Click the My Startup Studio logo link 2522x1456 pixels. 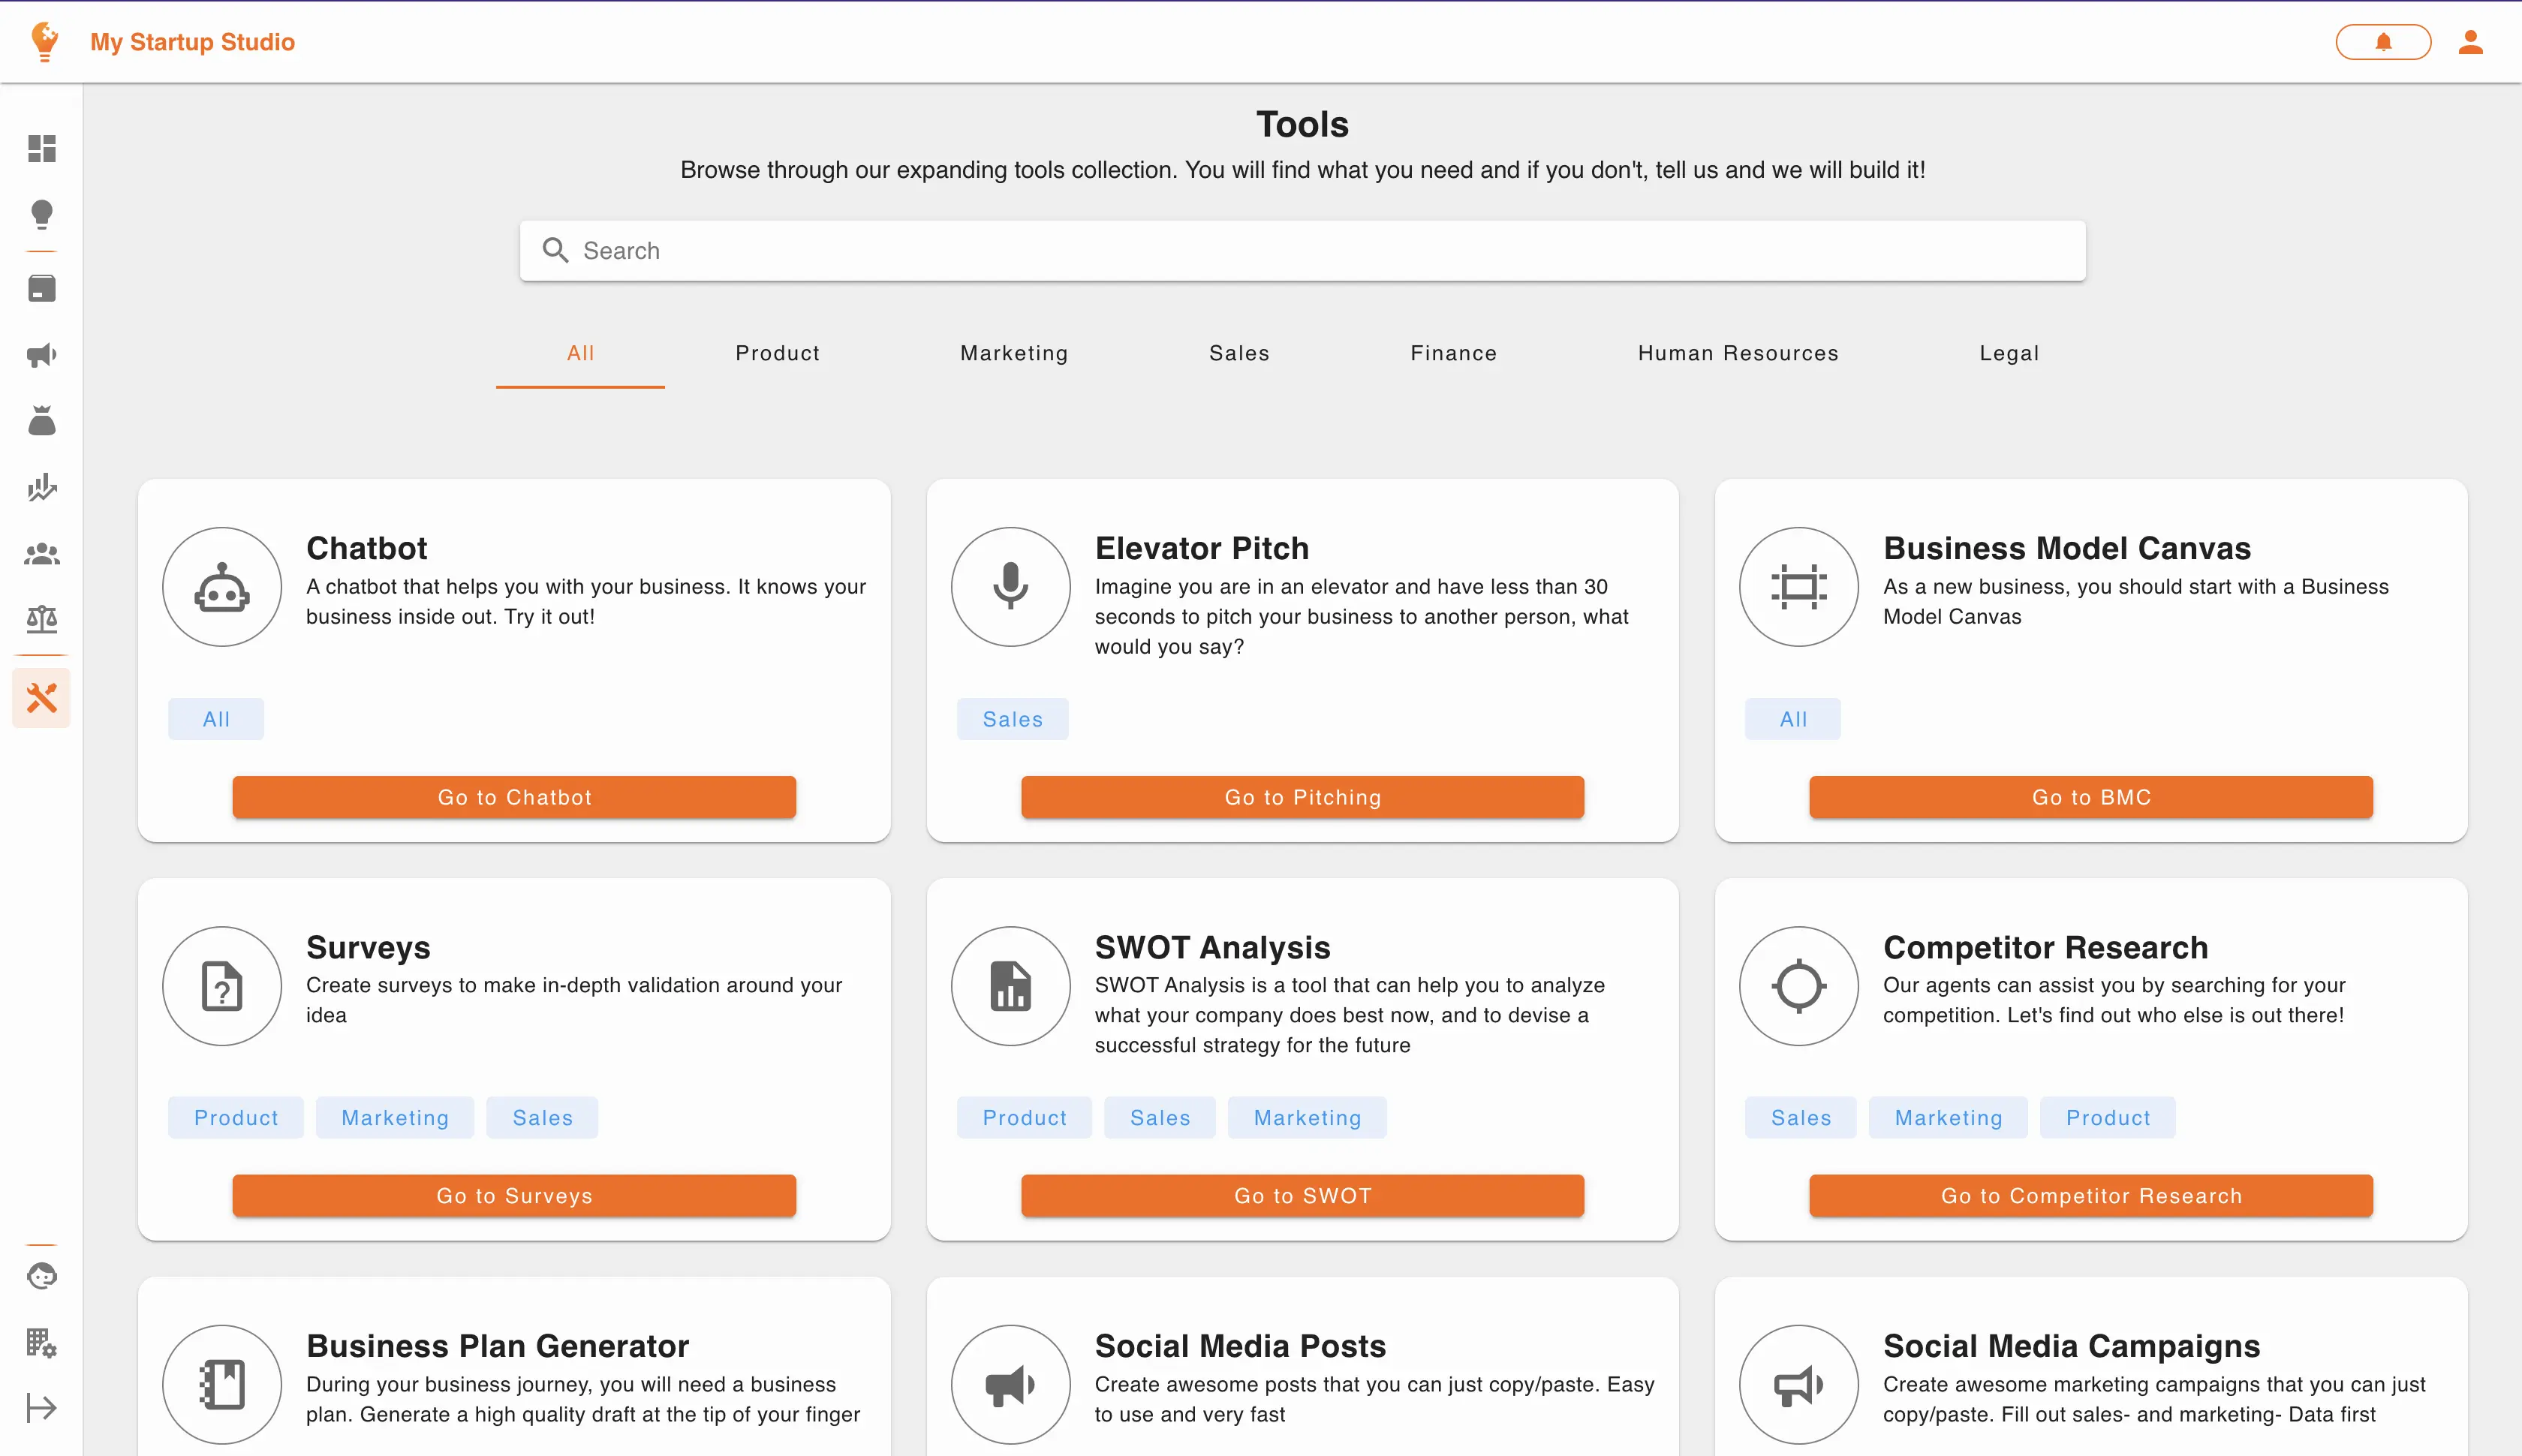[192, 42]
